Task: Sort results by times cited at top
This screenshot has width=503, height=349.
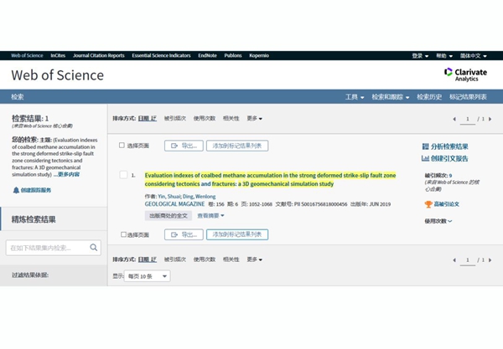Action: tap(175, 119)
